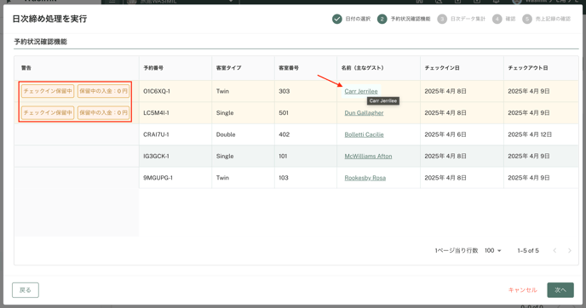Open guest link McWilliams Afton

368,156
